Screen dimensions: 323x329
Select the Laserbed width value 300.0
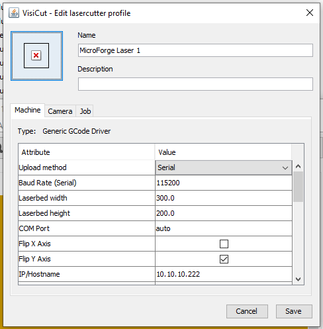[x=224, y=198]
